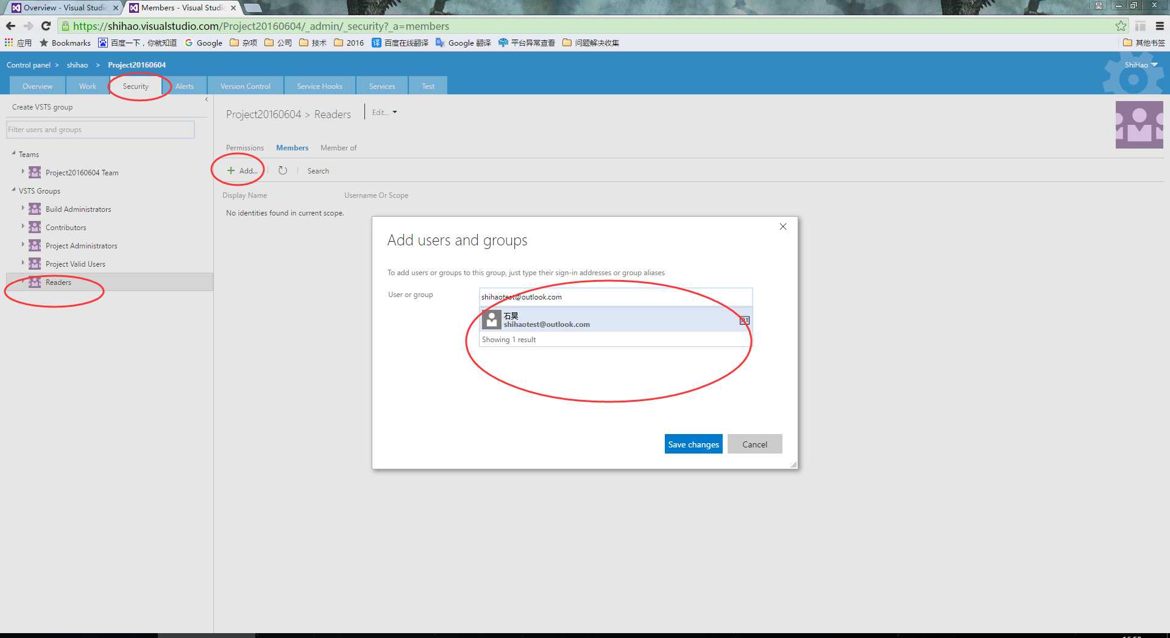Click the Project Valid Users group icon
Image resolution: width=1170 pixels, height=638 pixels.
(x=35, y=264)
